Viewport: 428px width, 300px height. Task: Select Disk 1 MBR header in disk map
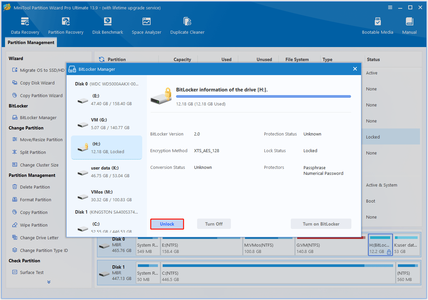pyautogui.click(x=116, y=273)
